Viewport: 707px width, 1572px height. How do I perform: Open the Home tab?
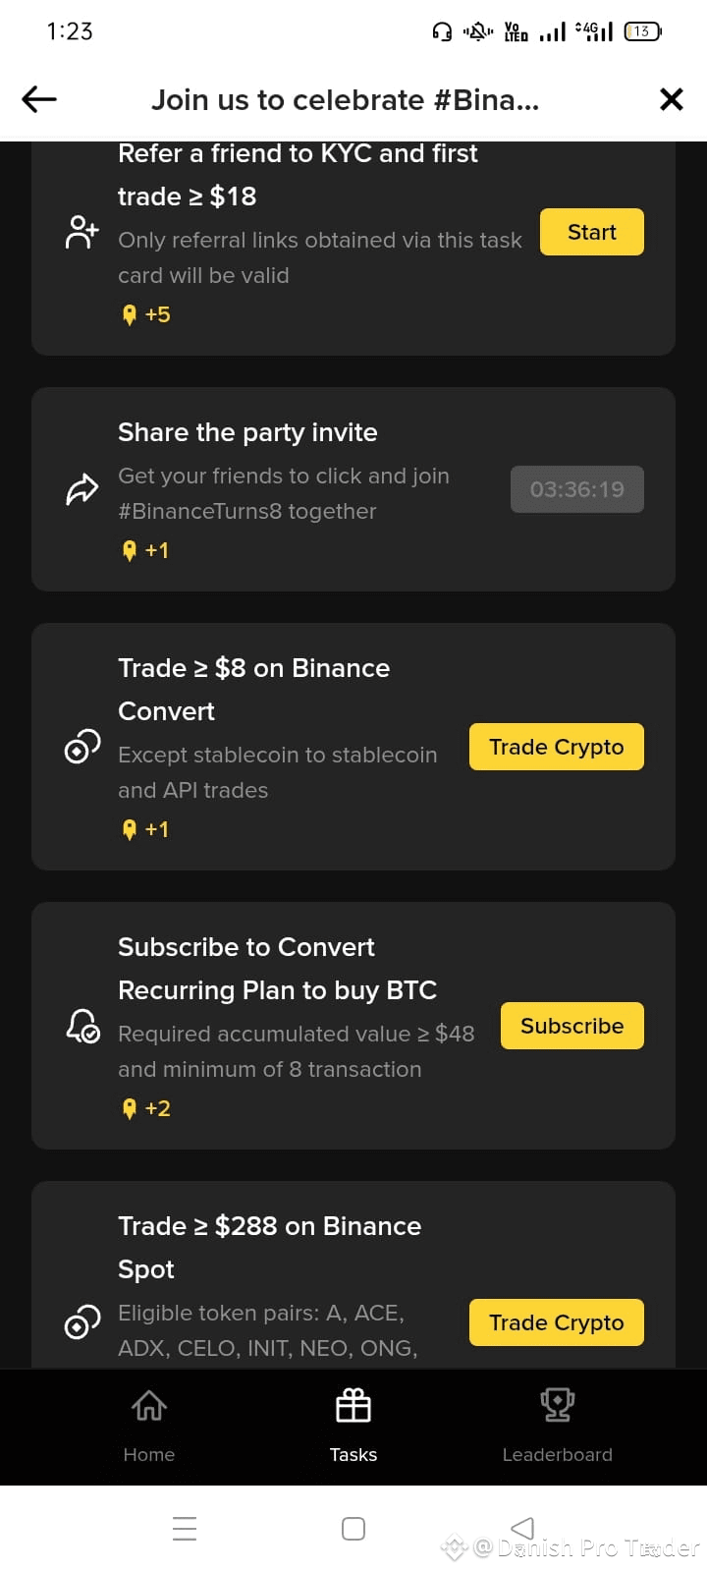tap(149, 1426)
